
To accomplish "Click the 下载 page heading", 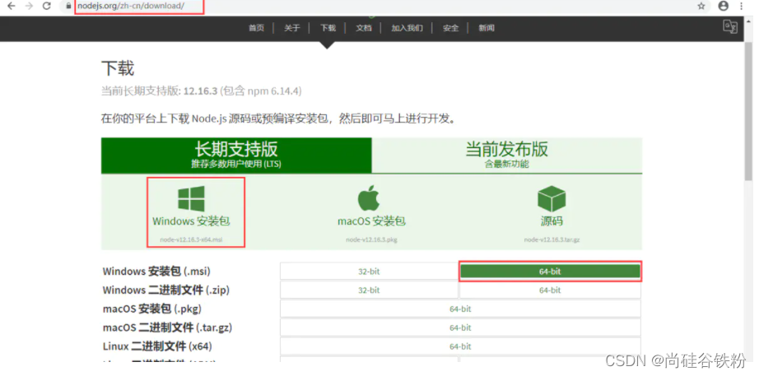I will tap(118, 68).
